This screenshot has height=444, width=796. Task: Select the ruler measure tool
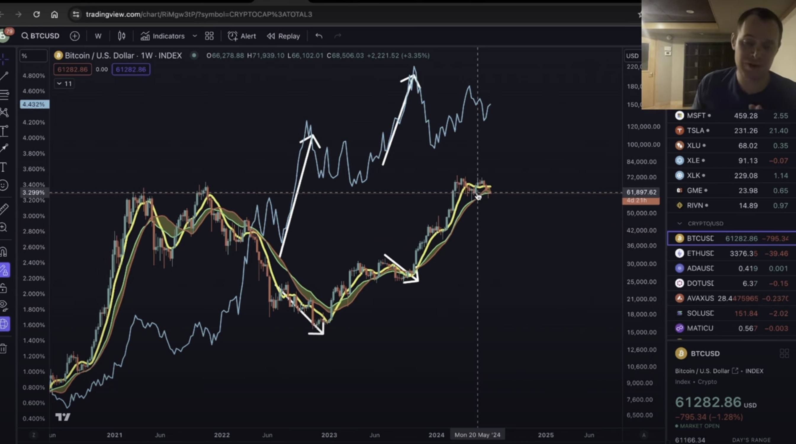(x=4, y=209)
